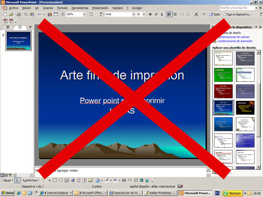263x197 pixels.
Task: Open the Fill Color dropdown arrow
Action: [102, 180]
